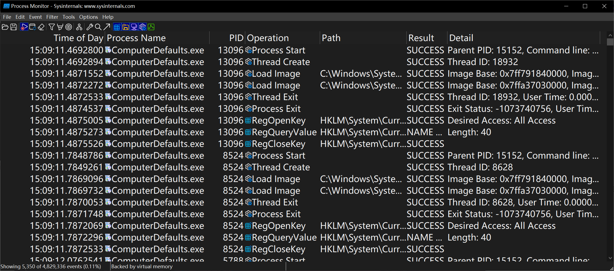Screen dimensions: 614x271
Task: Click the scrollbar up arrow
Action: pos(610,35)
